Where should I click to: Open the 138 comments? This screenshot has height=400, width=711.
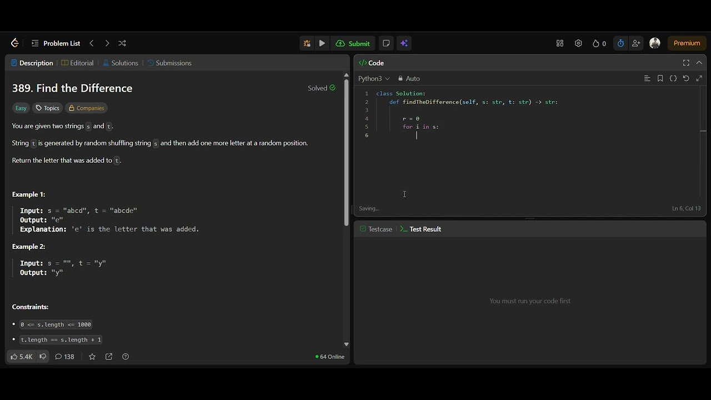coord(64,357)
